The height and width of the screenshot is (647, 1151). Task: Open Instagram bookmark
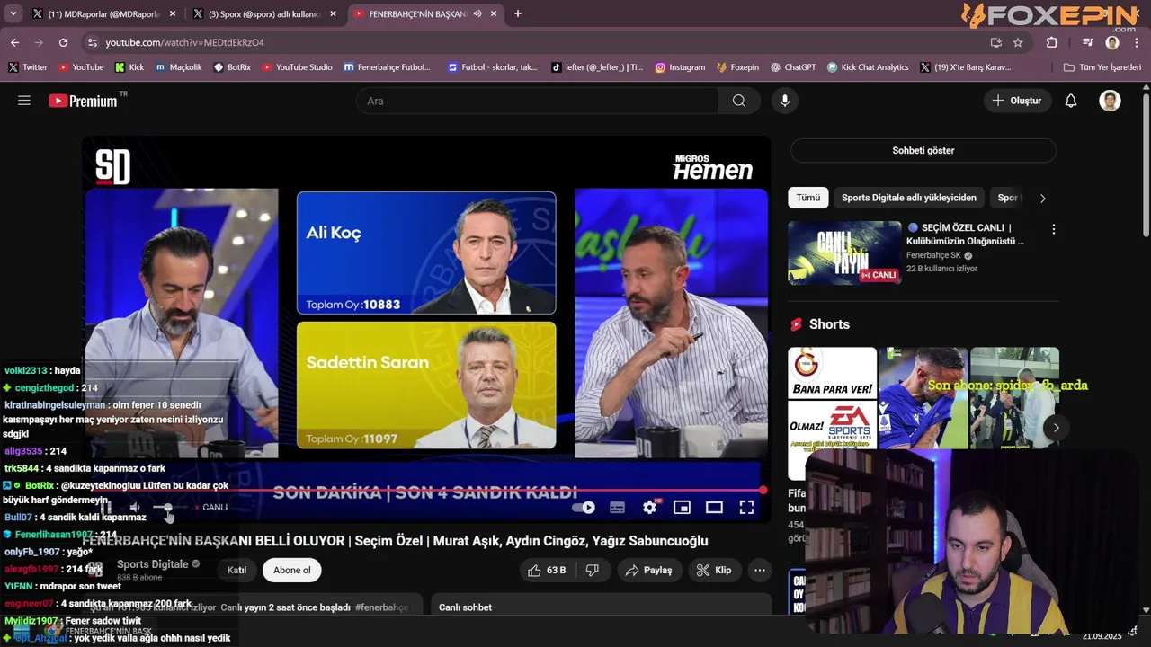pyautogui.click(x=680, y=67)
